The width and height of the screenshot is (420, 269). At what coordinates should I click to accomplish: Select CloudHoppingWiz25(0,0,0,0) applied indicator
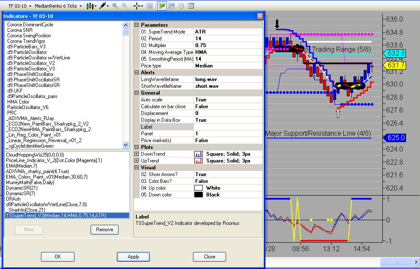click(35, 155)
